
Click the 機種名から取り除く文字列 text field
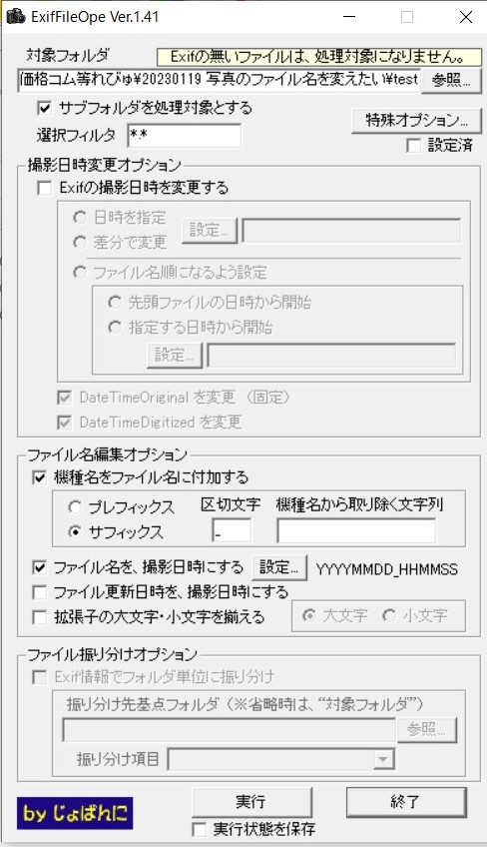click(356, 531)
